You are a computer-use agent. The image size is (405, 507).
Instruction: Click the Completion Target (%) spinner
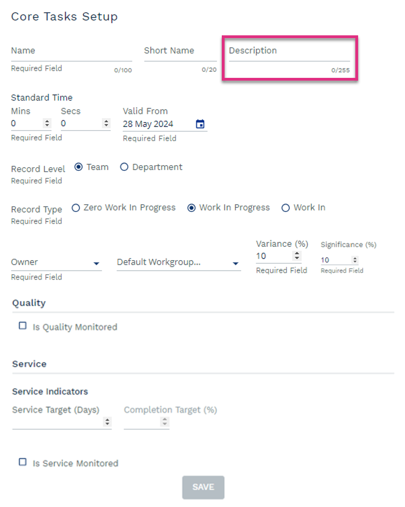click(x=165, y=421)
